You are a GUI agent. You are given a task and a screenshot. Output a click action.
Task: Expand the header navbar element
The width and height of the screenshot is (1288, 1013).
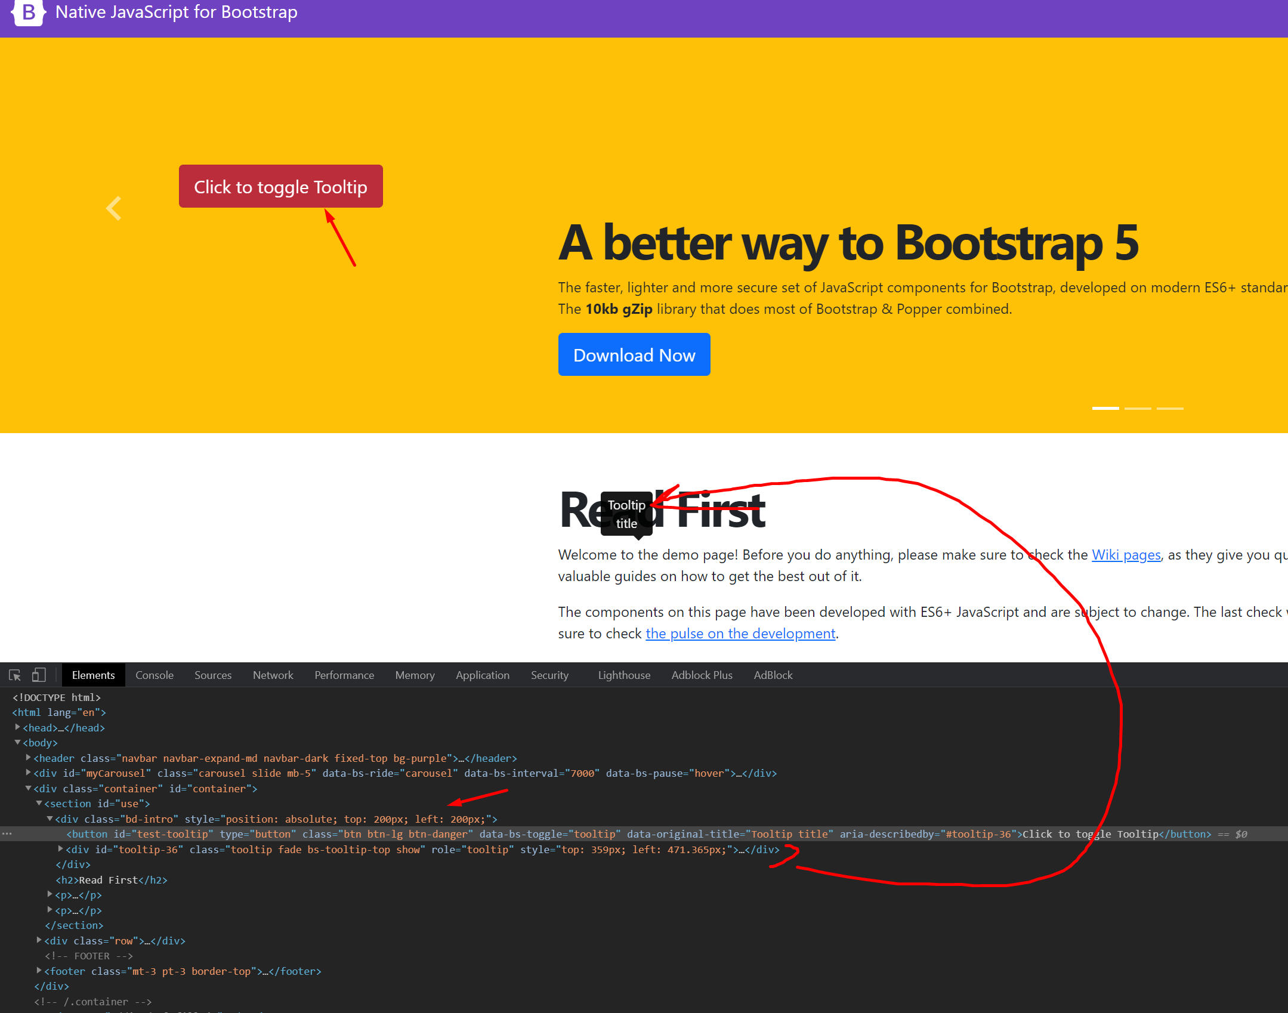click(x=28, y=758)
